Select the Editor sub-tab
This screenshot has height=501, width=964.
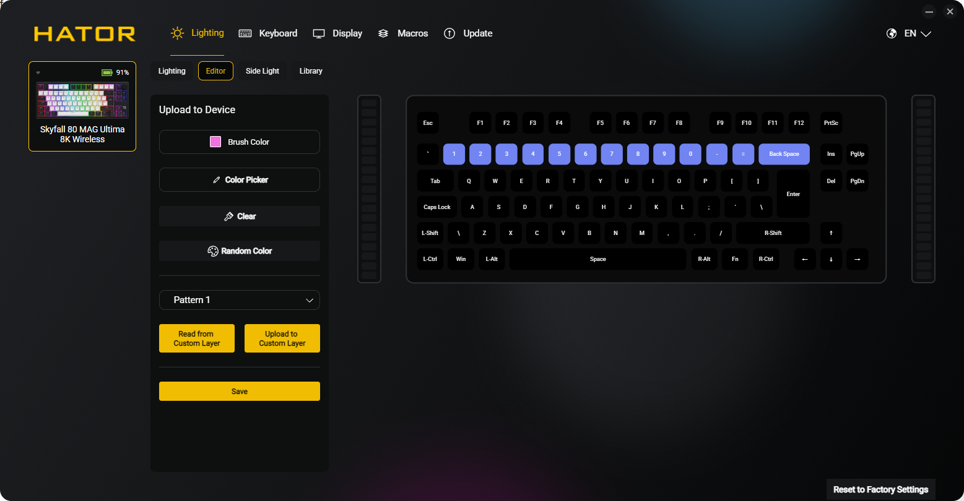[215, 71]
